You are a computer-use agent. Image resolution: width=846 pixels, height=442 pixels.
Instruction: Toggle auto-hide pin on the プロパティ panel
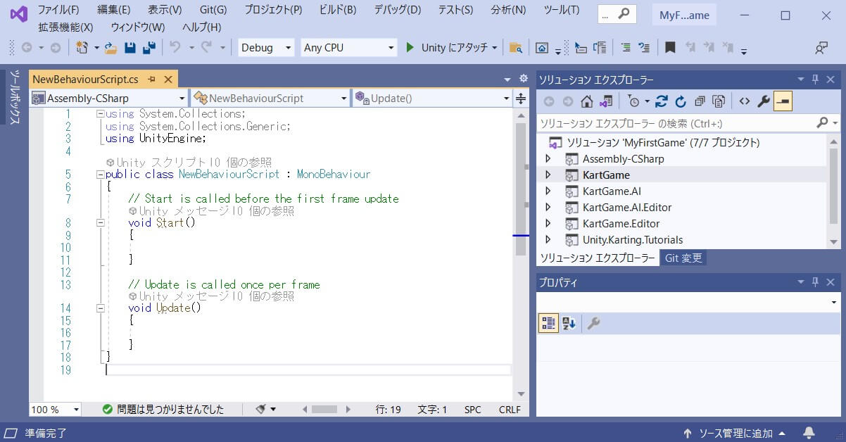815,282
